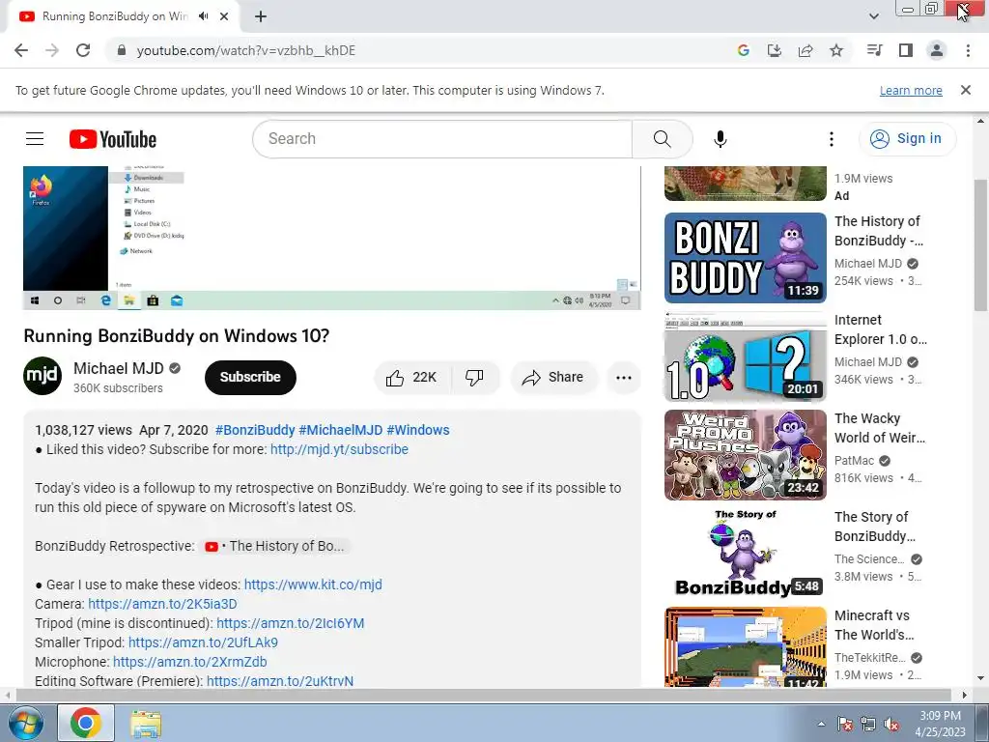Open Chrome profile avatar
Image resolution: width=989 pixels, height=742 pixels.
point(937,50)
